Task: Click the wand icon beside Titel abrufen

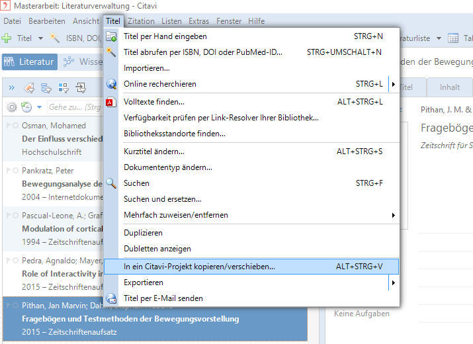Action: tap(110, 52)
